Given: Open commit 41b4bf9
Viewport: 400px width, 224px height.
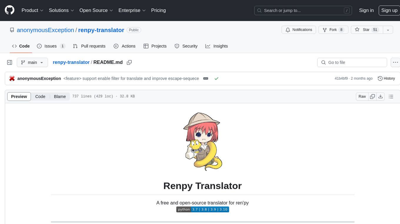Looking at the screenshot, I should pyautogui.click(x=341, y=79).
